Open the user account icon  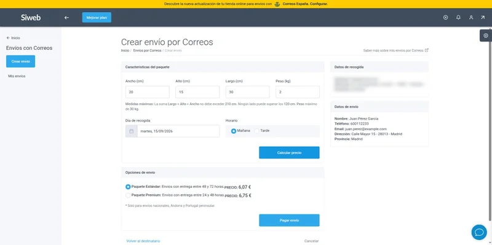pyautogui.click(x=471, y=18)
